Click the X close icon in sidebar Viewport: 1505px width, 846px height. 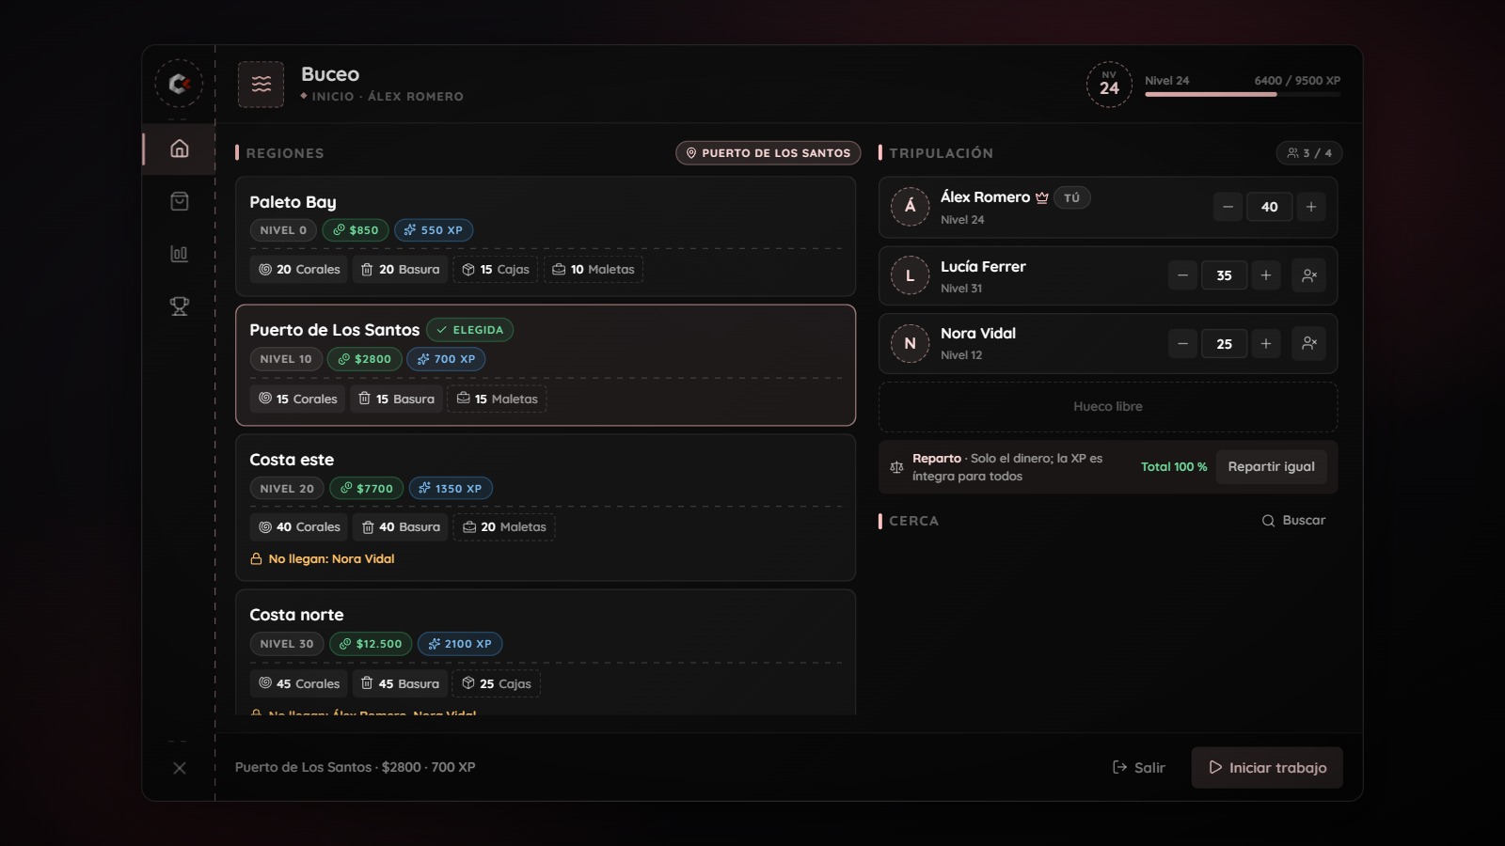click(179, 768)
